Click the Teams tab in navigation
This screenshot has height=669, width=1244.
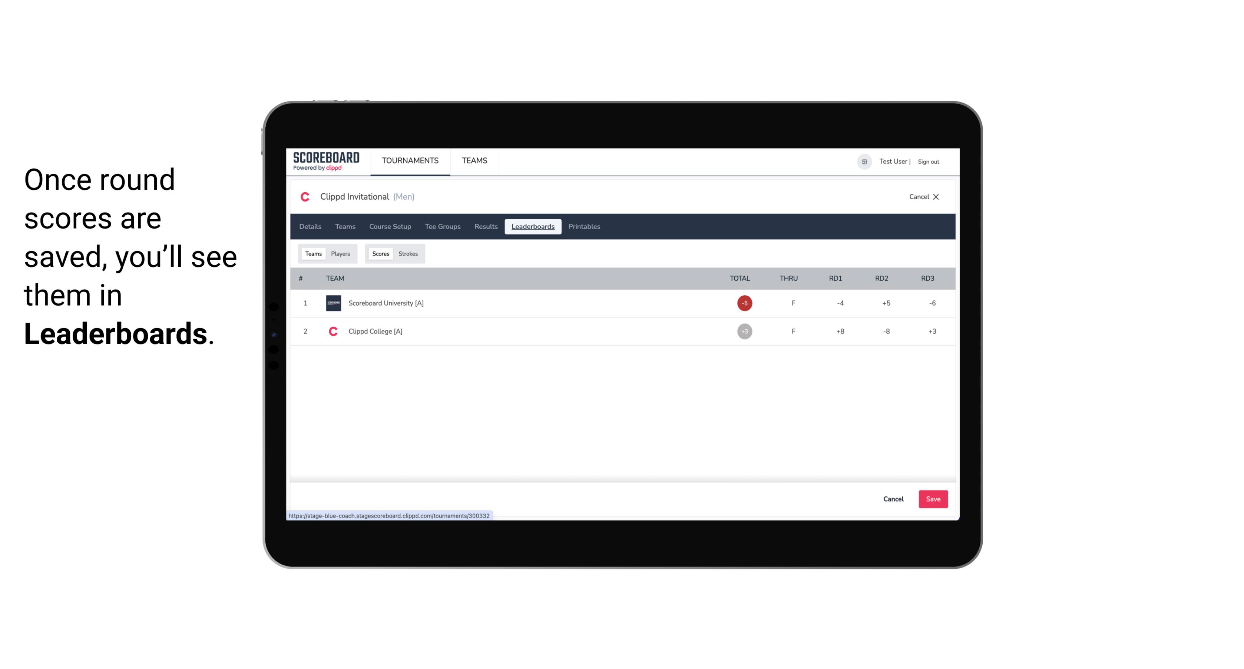tap(475, 161)
